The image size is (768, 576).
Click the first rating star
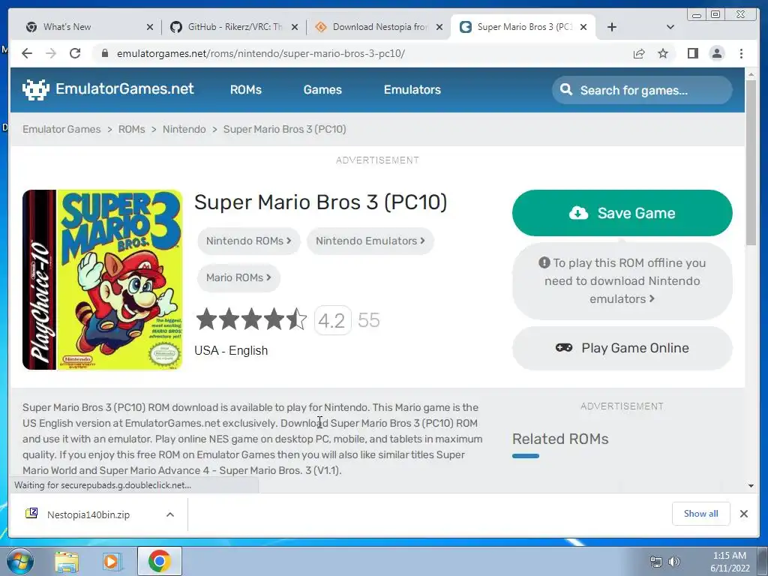tap(206, 319)
